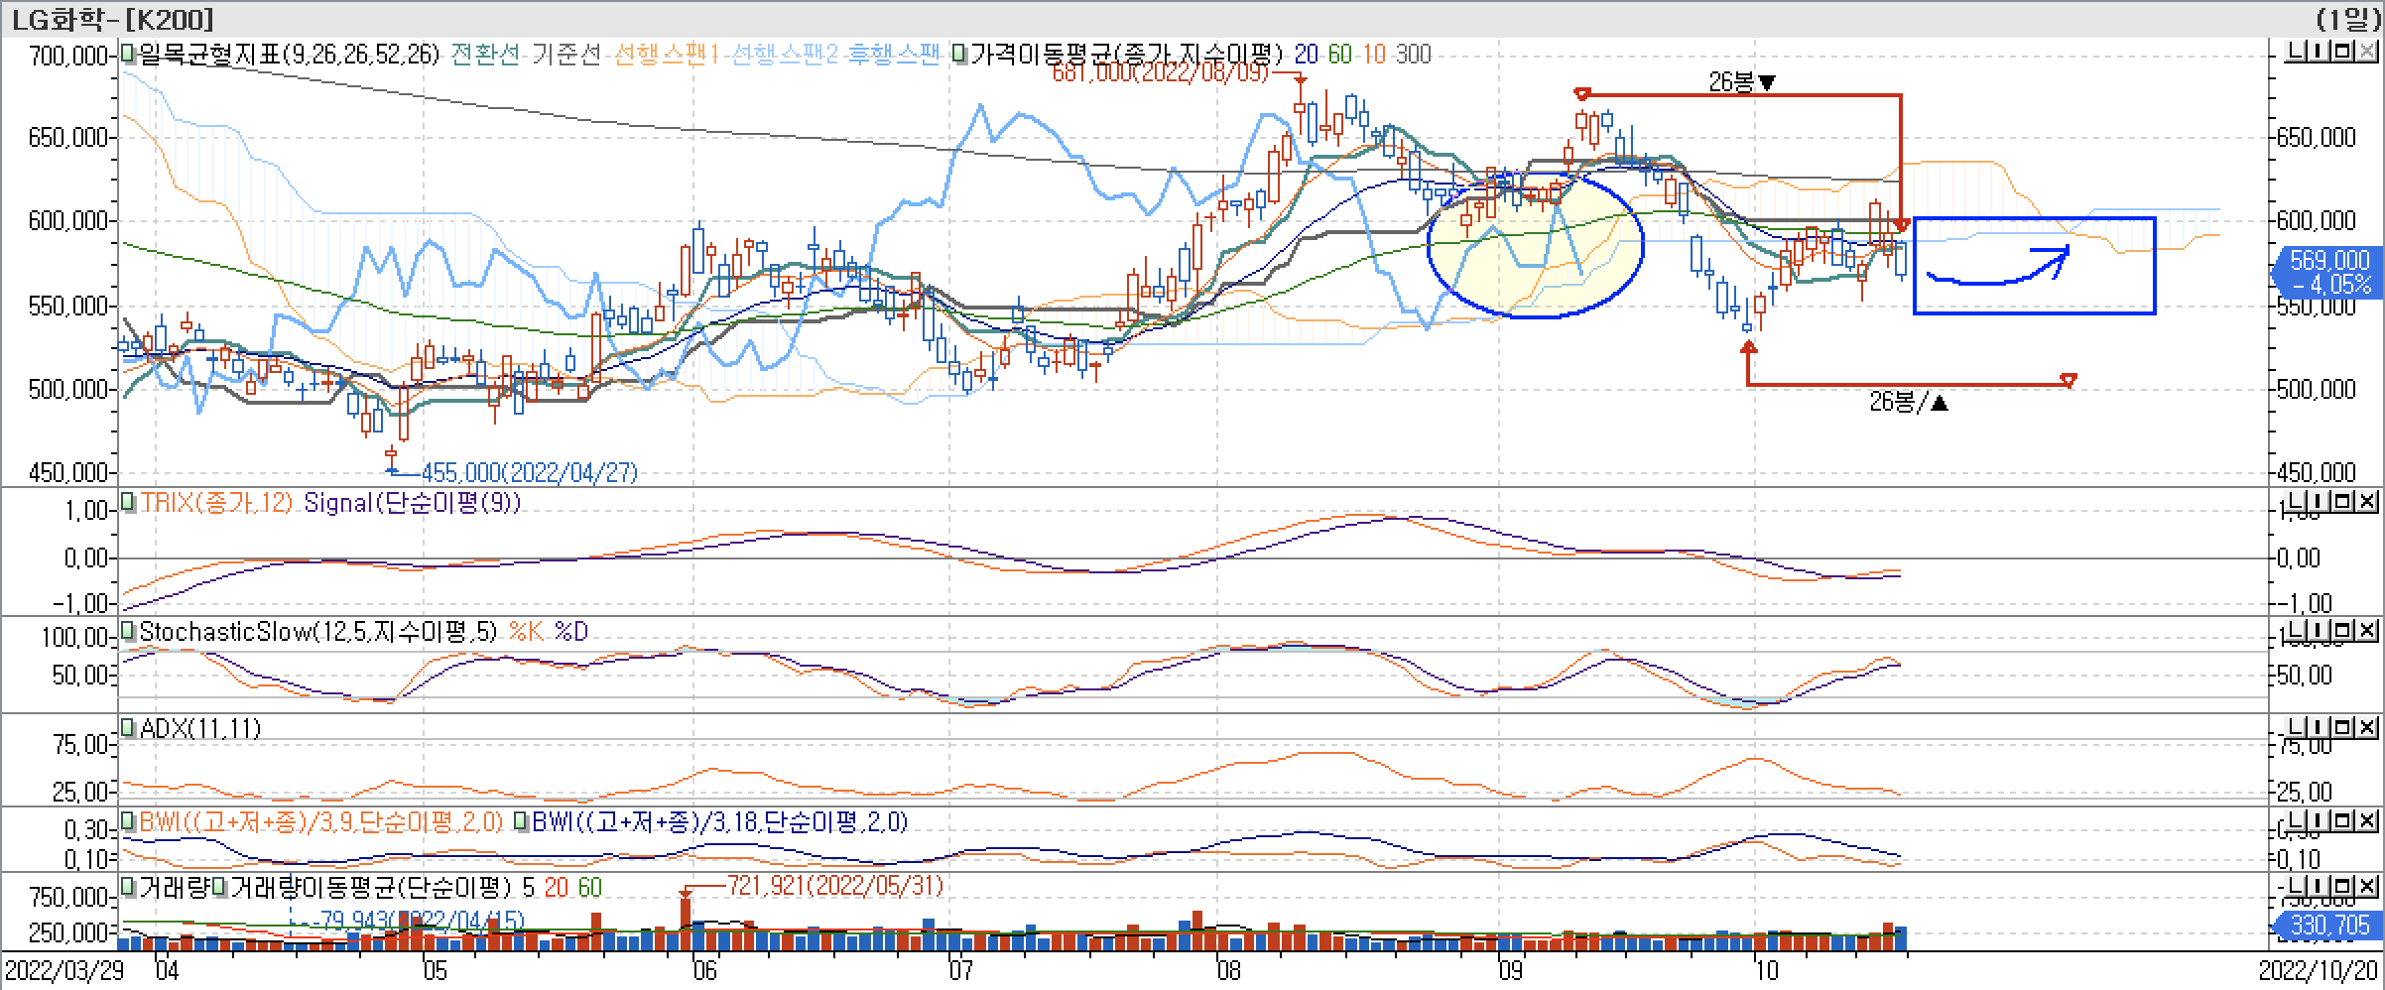The image size is (2385, 990).
Task: Click the 681,000(2022/08/09) high price marker
Action: [1160, 73]
